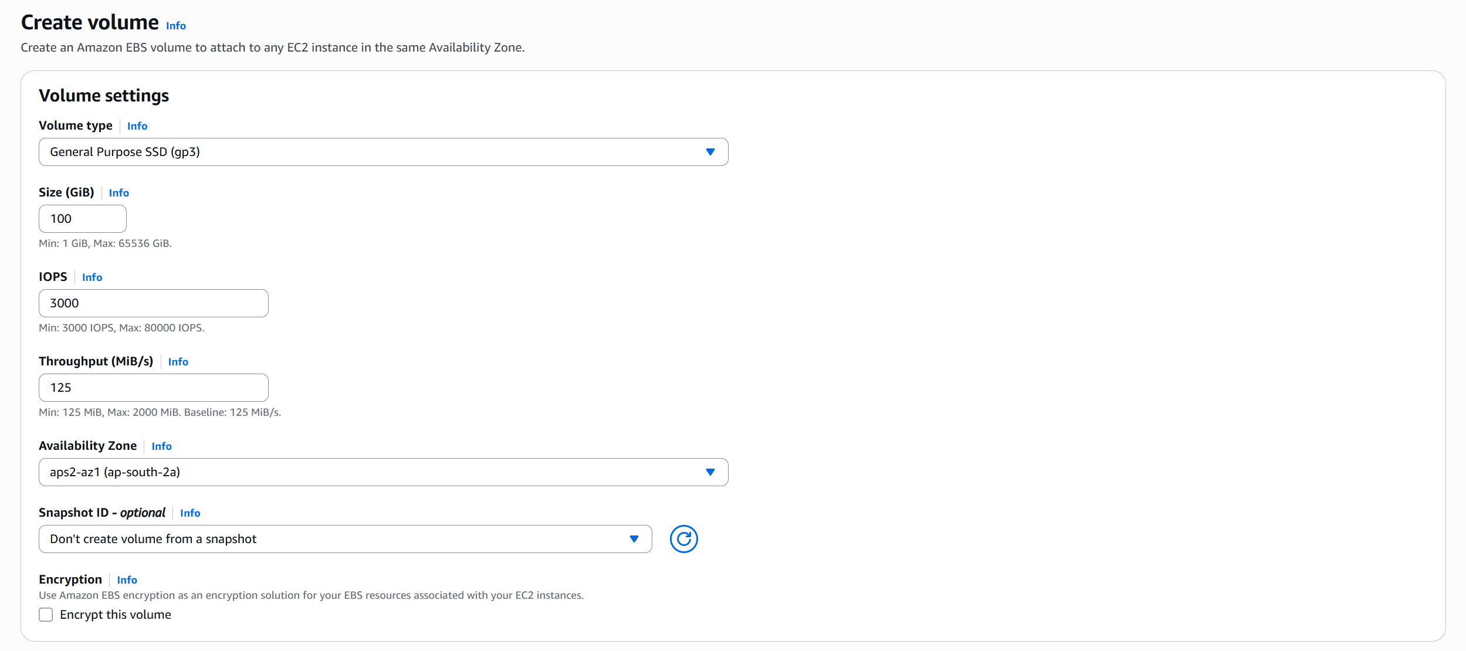
Task: Click the Snapshot ID dropdown arrow
Action: 634,539
